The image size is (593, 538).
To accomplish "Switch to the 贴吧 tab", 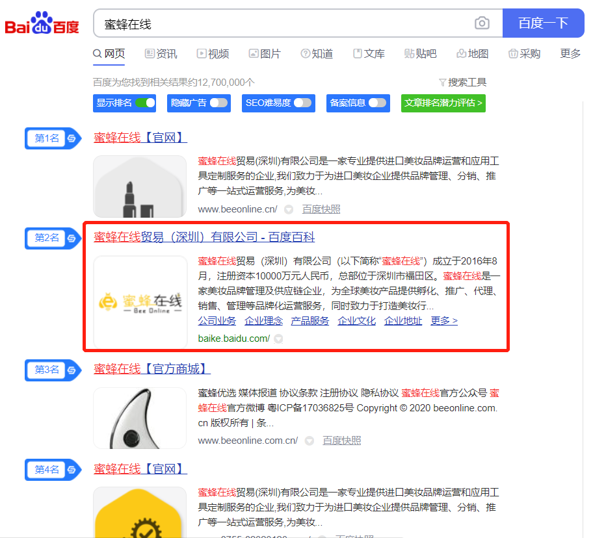I will pos(421,54).
